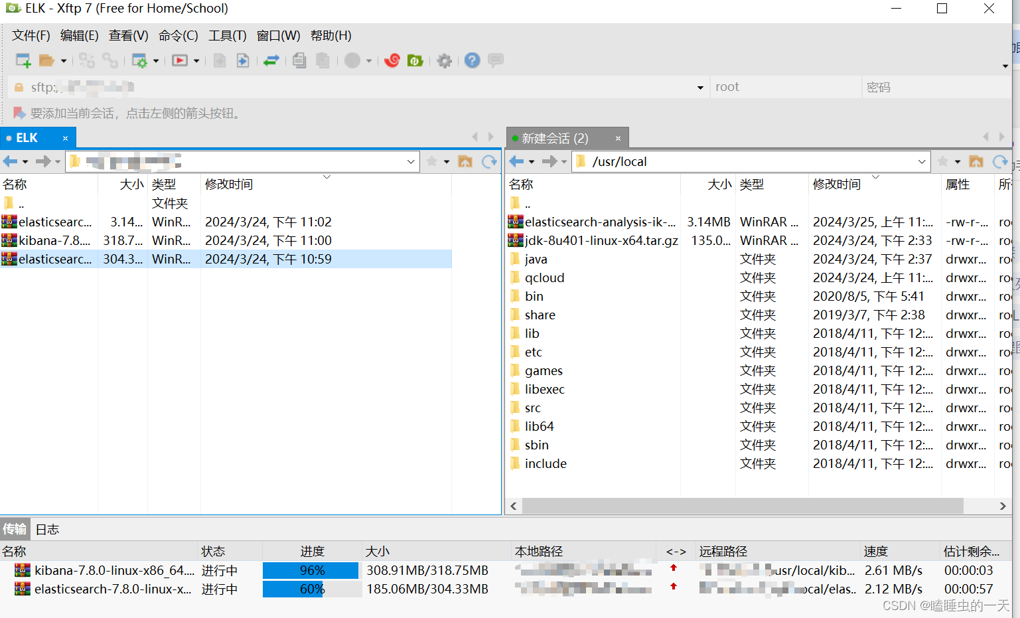Screen dimensions: 1020x618
Task: Click the local pane home folder icon
Action: coord(465,161)
